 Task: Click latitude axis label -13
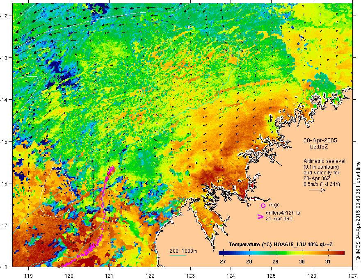point(5,58)
